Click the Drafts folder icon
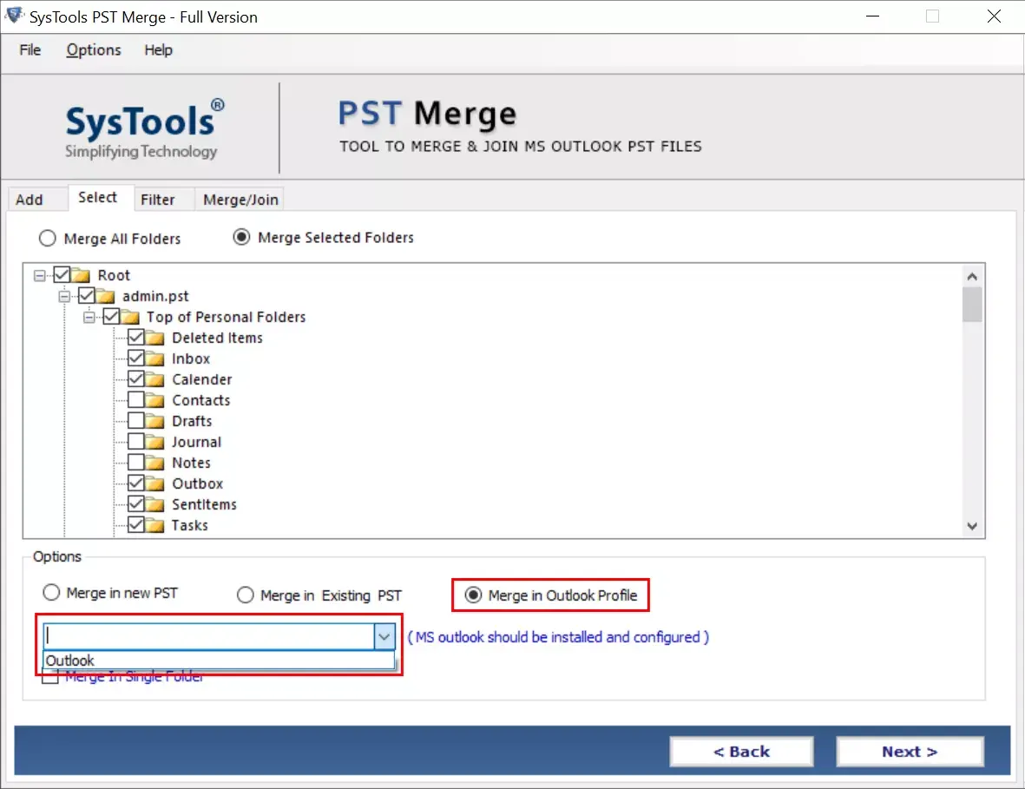The width and height of the screenshot is (1025, 789). tap(155, 421)
